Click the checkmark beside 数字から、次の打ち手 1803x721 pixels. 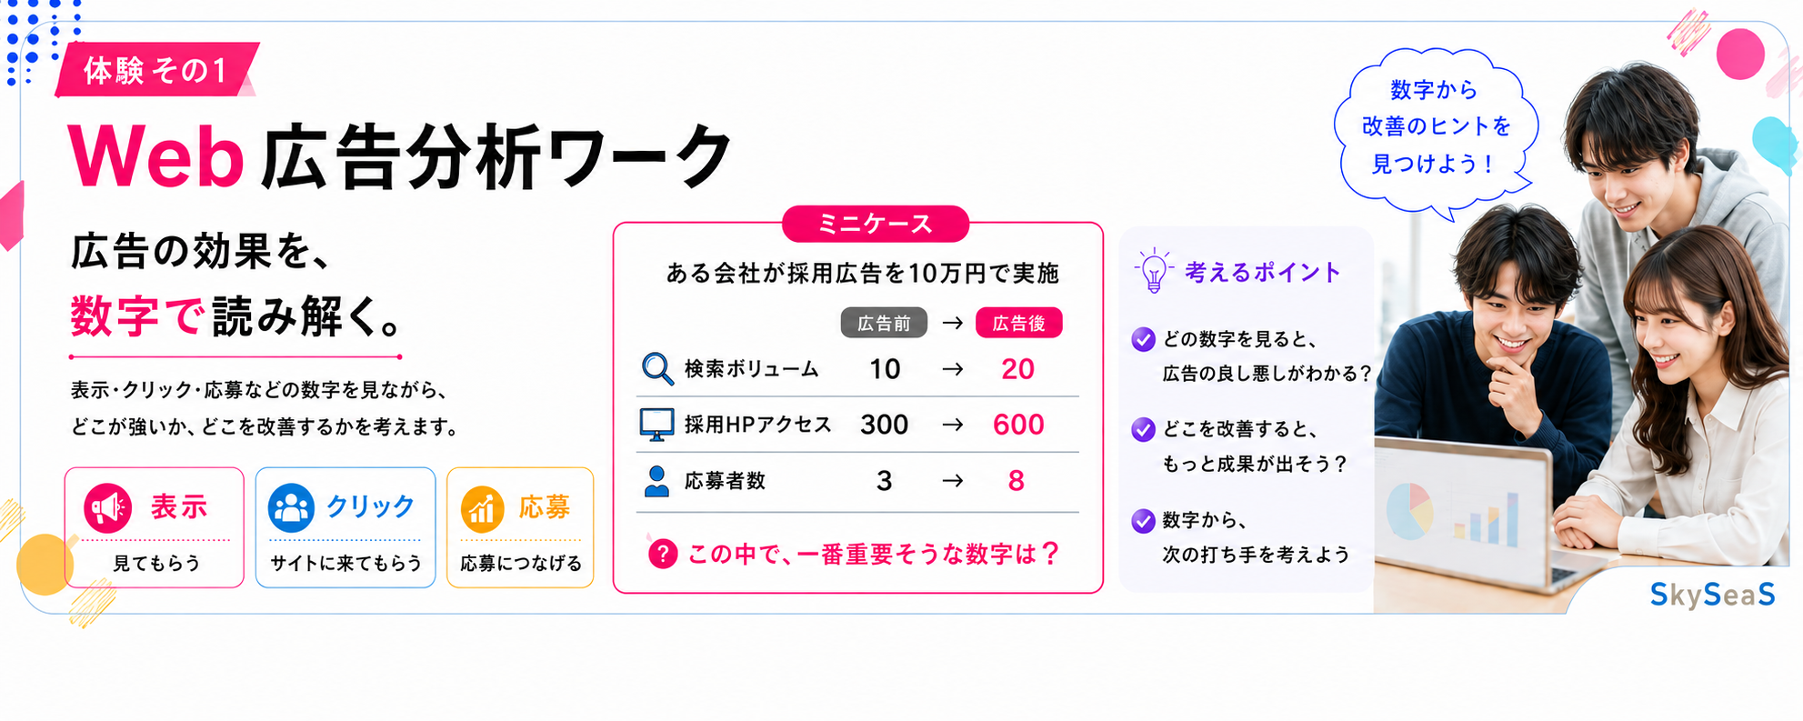[1143, 521]
